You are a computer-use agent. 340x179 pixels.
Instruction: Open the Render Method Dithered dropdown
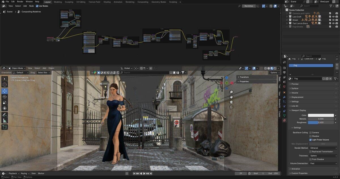pos(324,148)
